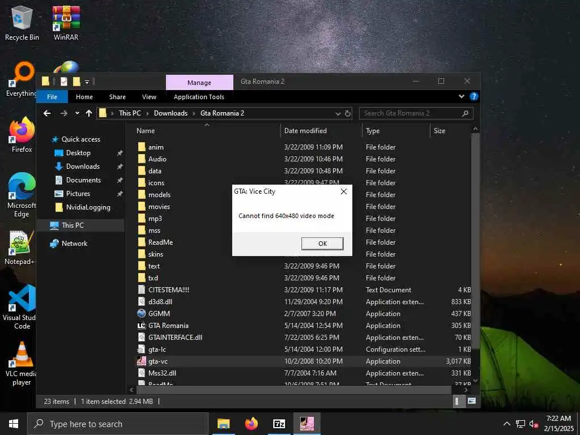Select This PC in navigation pane

coord(72,225)
